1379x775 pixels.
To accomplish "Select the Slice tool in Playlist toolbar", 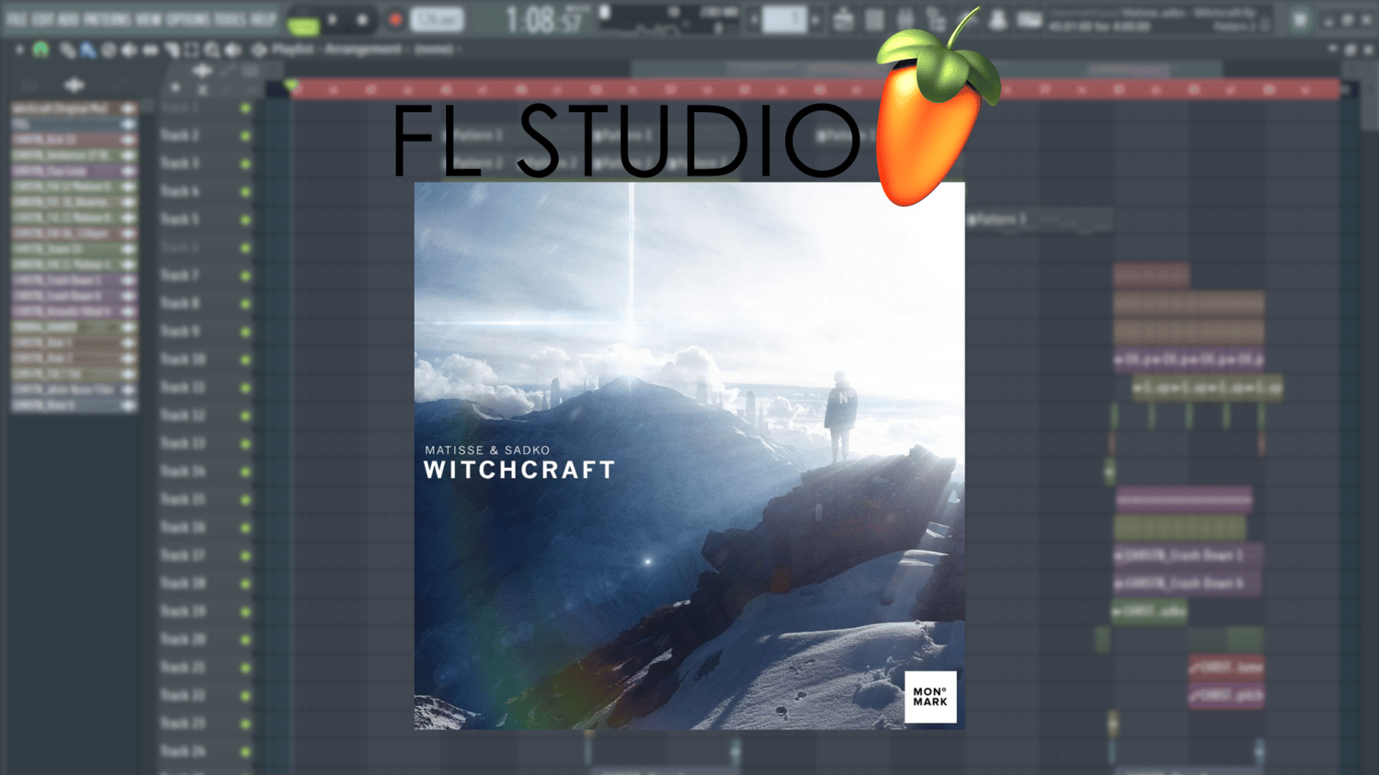I will [x=171, y=50].
